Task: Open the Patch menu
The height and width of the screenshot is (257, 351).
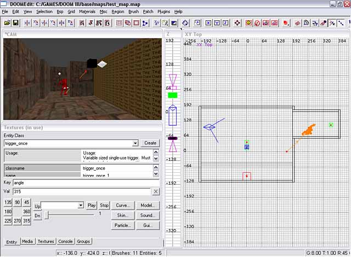Action: pyautogui.click(x=148, y=11)
